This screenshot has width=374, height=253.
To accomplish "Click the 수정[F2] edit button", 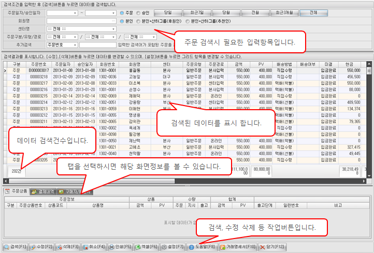I will tap(42, 247).
